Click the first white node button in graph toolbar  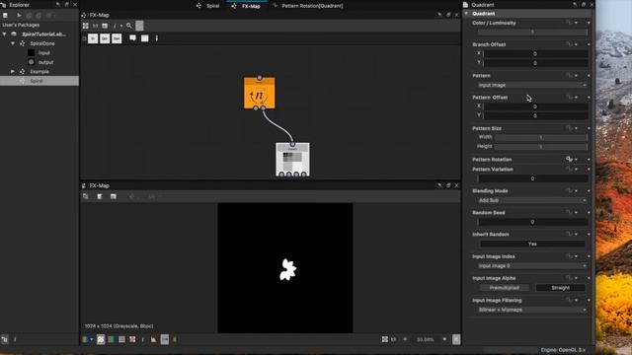click(x=93, y=38)
